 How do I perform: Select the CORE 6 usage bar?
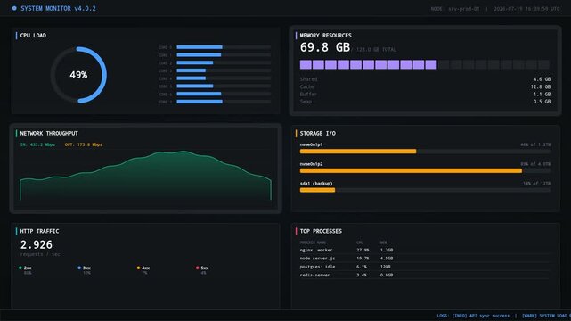[x=224, y=94]
